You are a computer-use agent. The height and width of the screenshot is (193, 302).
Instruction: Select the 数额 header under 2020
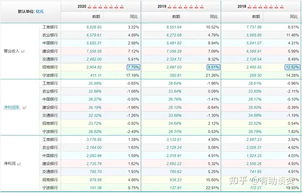click(96, 17)
